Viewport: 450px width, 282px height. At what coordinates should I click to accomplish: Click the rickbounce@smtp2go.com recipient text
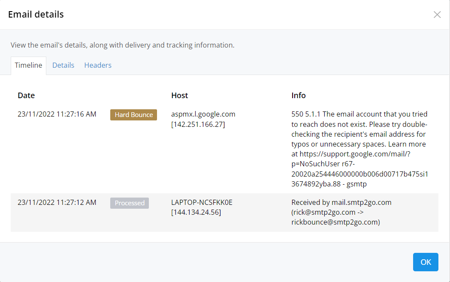click(x=335, y=222)
